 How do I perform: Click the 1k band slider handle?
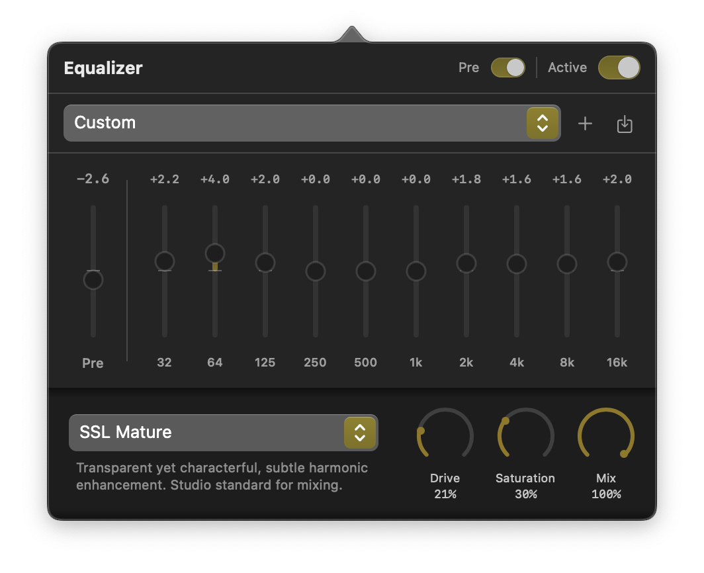point(416,271)
